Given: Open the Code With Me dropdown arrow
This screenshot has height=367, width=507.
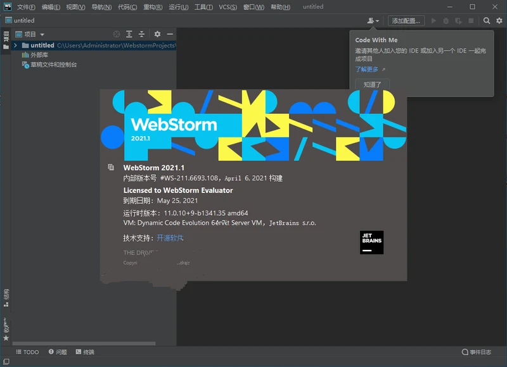Looking at the screenshot, I should (378, 20).
